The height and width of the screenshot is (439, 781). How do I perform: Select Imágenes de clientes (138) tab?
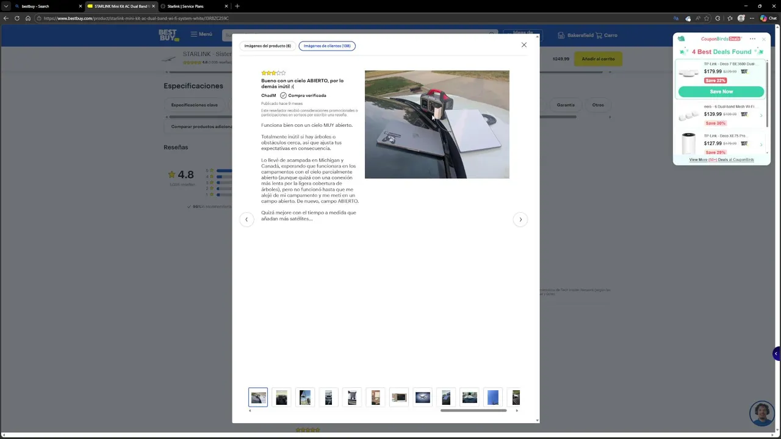tap(327, 46)
